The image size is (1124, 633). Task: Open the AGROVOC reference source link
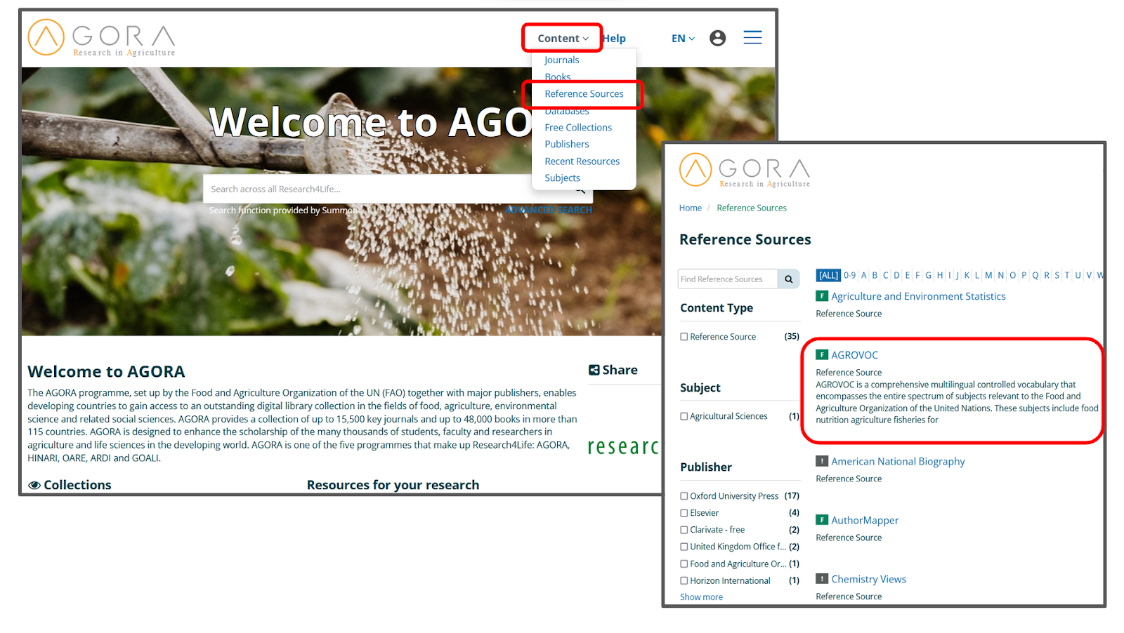click(854, 355)
